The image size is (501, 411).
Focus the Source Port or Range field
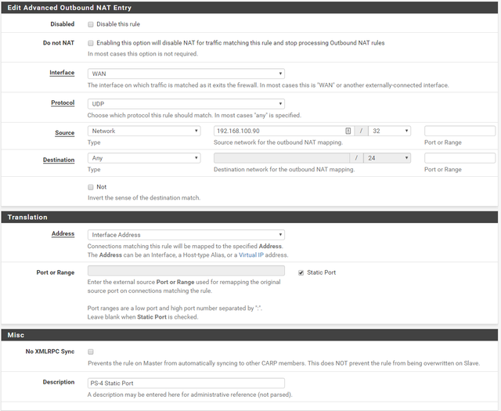point(460,131)
